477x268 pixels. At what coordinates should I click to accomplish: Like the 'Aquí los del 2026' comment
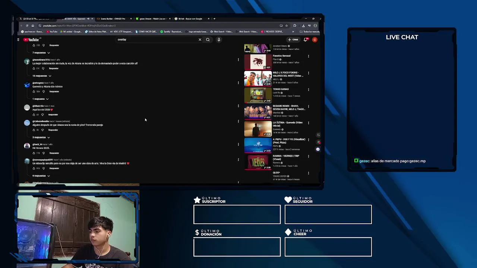pos(34,115)
